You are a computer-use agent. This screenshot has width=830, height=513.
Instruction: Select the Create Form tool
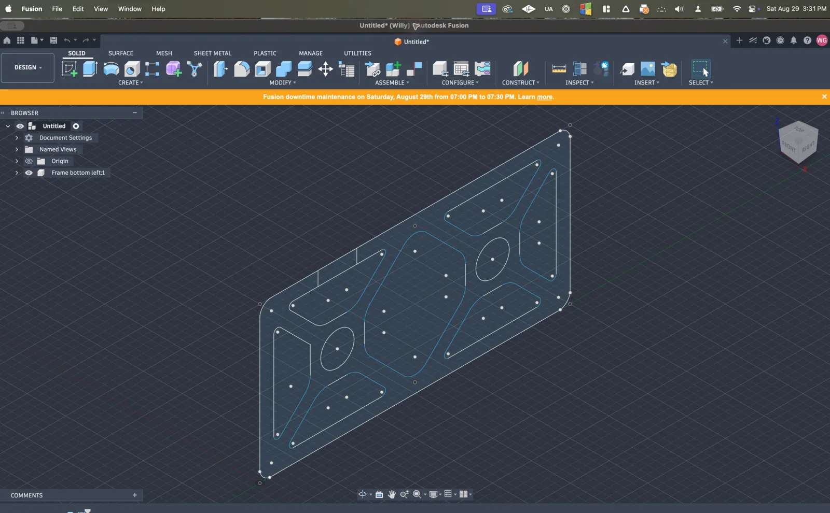174,68
